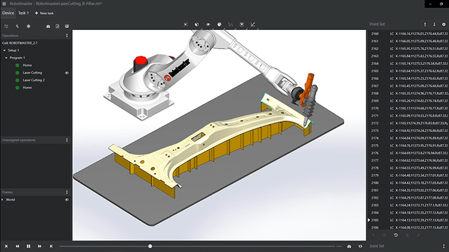Screen dimensions: 449x252
Task: Open the Operations panel options menu
Action: point(66,36)
